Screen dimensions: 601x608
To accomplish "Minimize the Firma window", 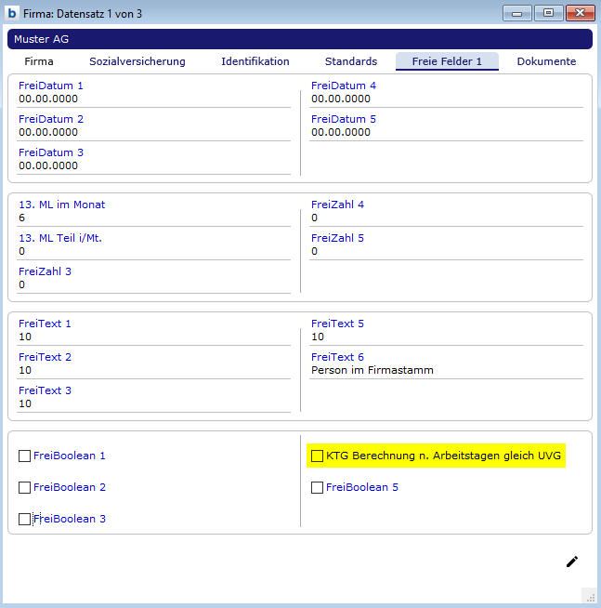I will click(x=516, y=13).
